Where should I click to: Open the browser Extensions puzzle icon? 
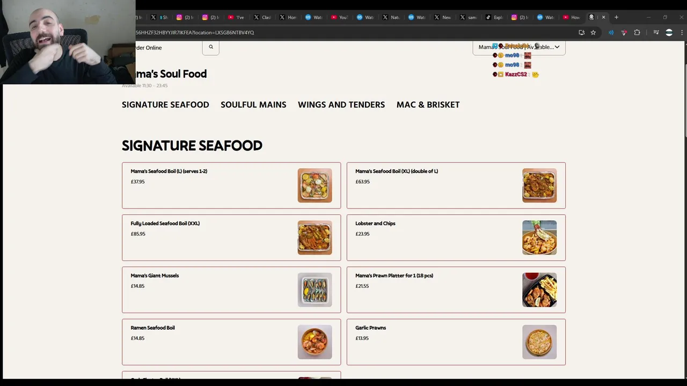point(637,32)
